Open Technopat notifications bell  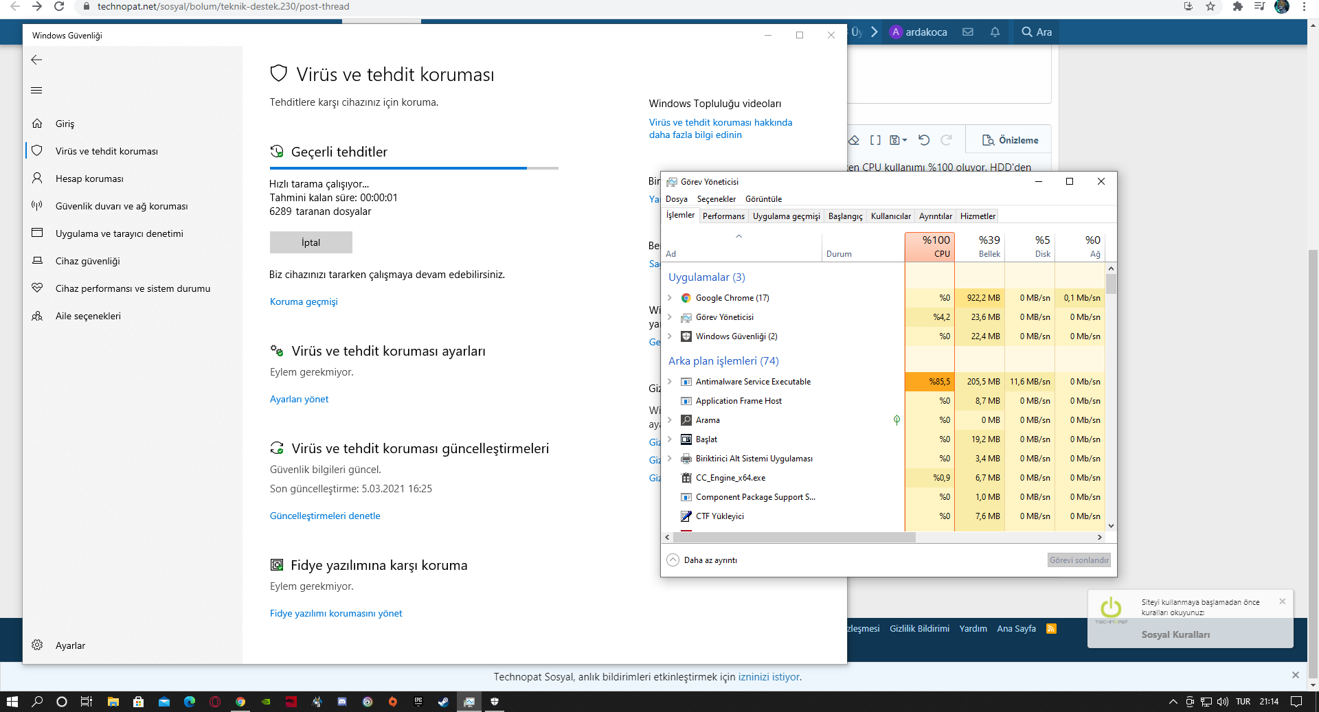[x=995, y=32]
